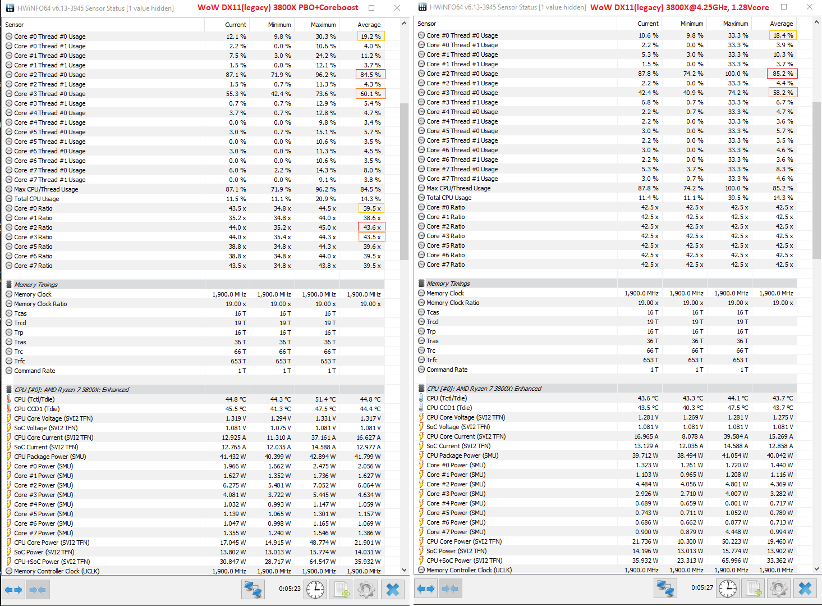Open sensor settings gear in left window
The height and width of the screenshot is (606, 822).
pyautogui.click(x=367, y=590)
